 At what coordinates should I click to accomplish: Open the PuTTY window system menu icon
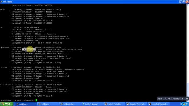click(1, 2)
